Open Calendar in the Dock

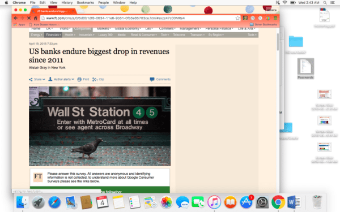[x=102, y=202]
